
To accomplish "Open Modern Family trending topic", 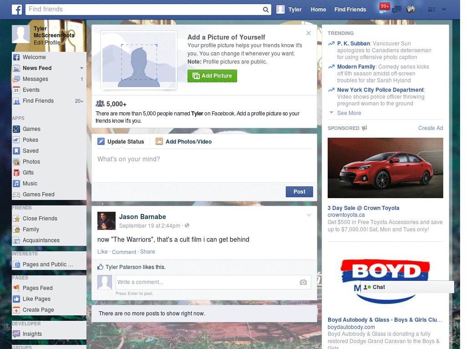I will pos(356,67).
